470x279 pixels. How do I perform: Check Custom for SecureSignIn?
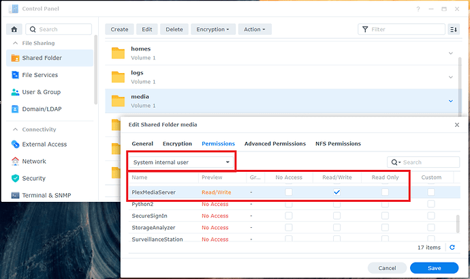tap(431, 216)
